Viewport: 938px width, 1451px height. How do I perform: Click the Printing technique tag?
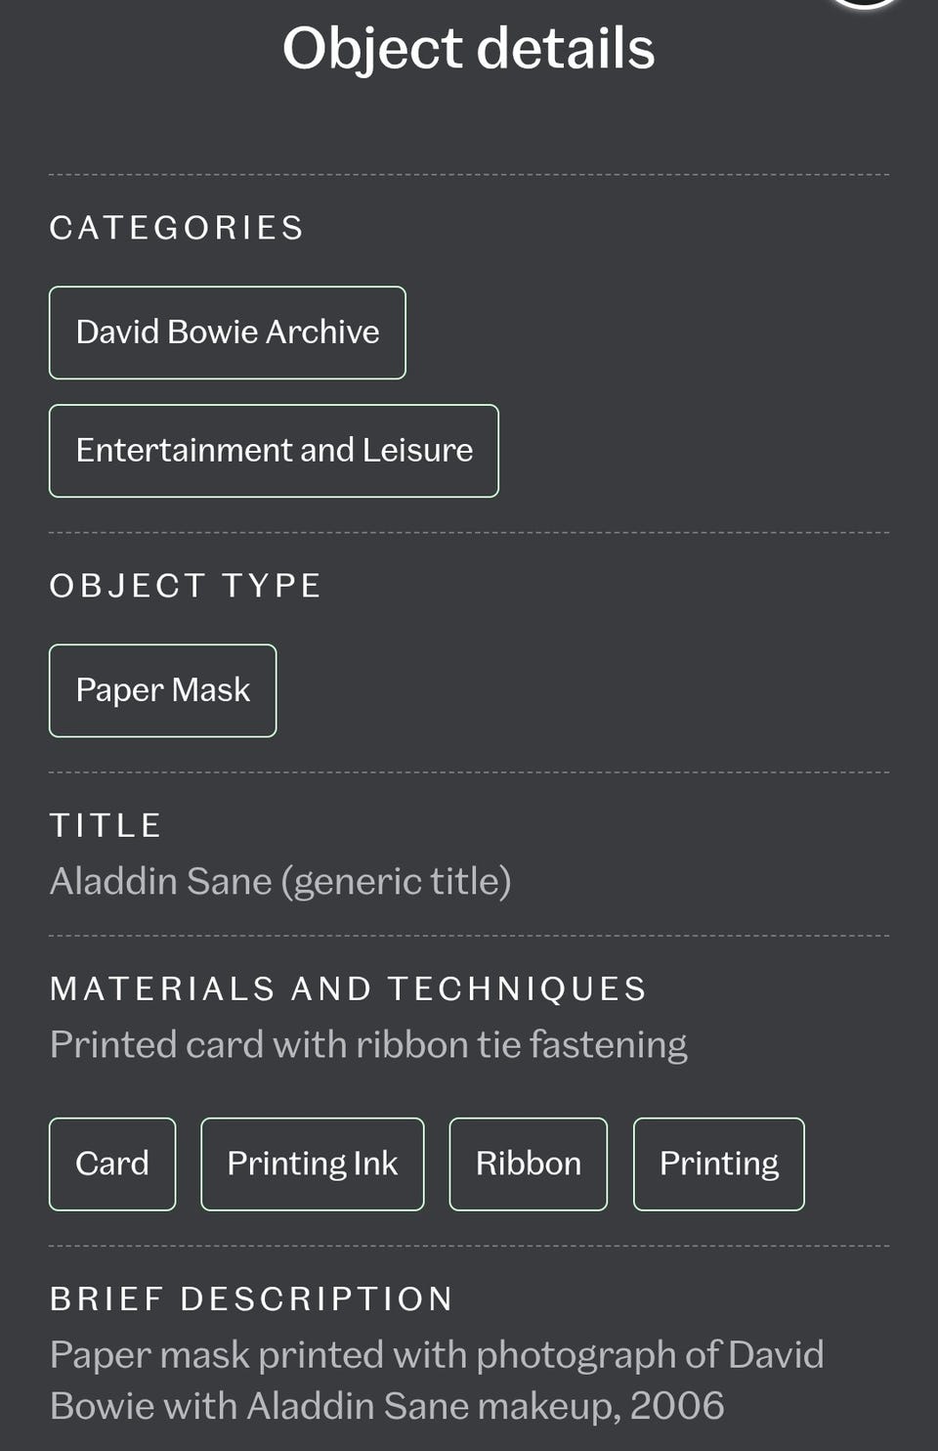click(719, 1165)
